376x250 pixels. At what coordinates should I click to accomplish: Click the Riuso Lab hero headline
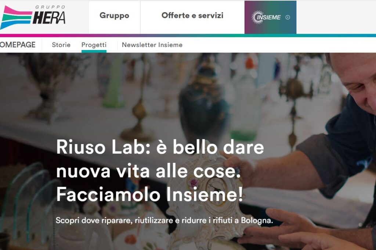[x=160, y=171]
